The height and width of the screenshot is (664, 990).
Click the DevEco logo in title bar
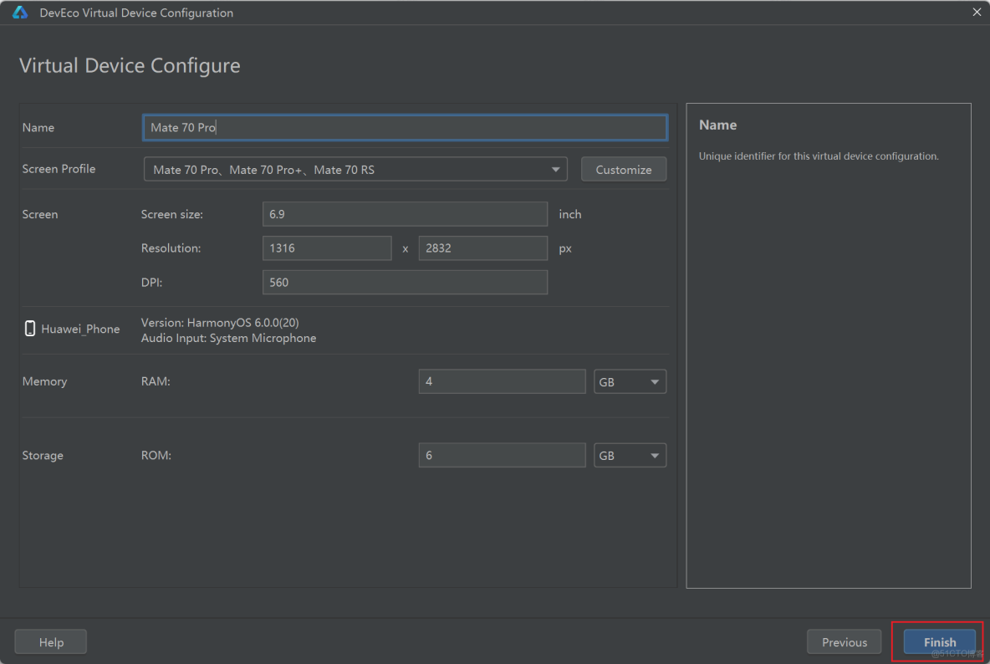coord(20,13)
